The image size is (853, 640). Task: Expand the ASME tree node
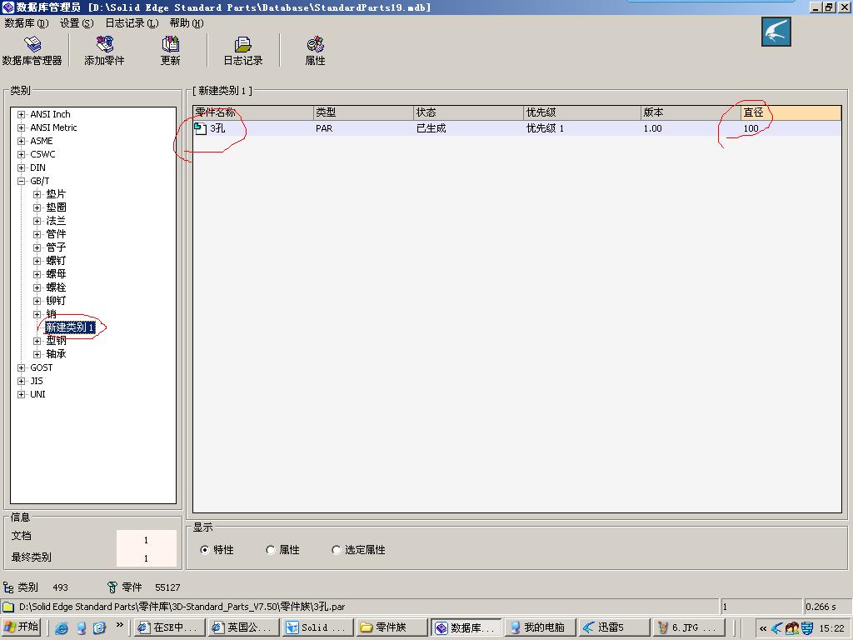click(x=21, y=141)
